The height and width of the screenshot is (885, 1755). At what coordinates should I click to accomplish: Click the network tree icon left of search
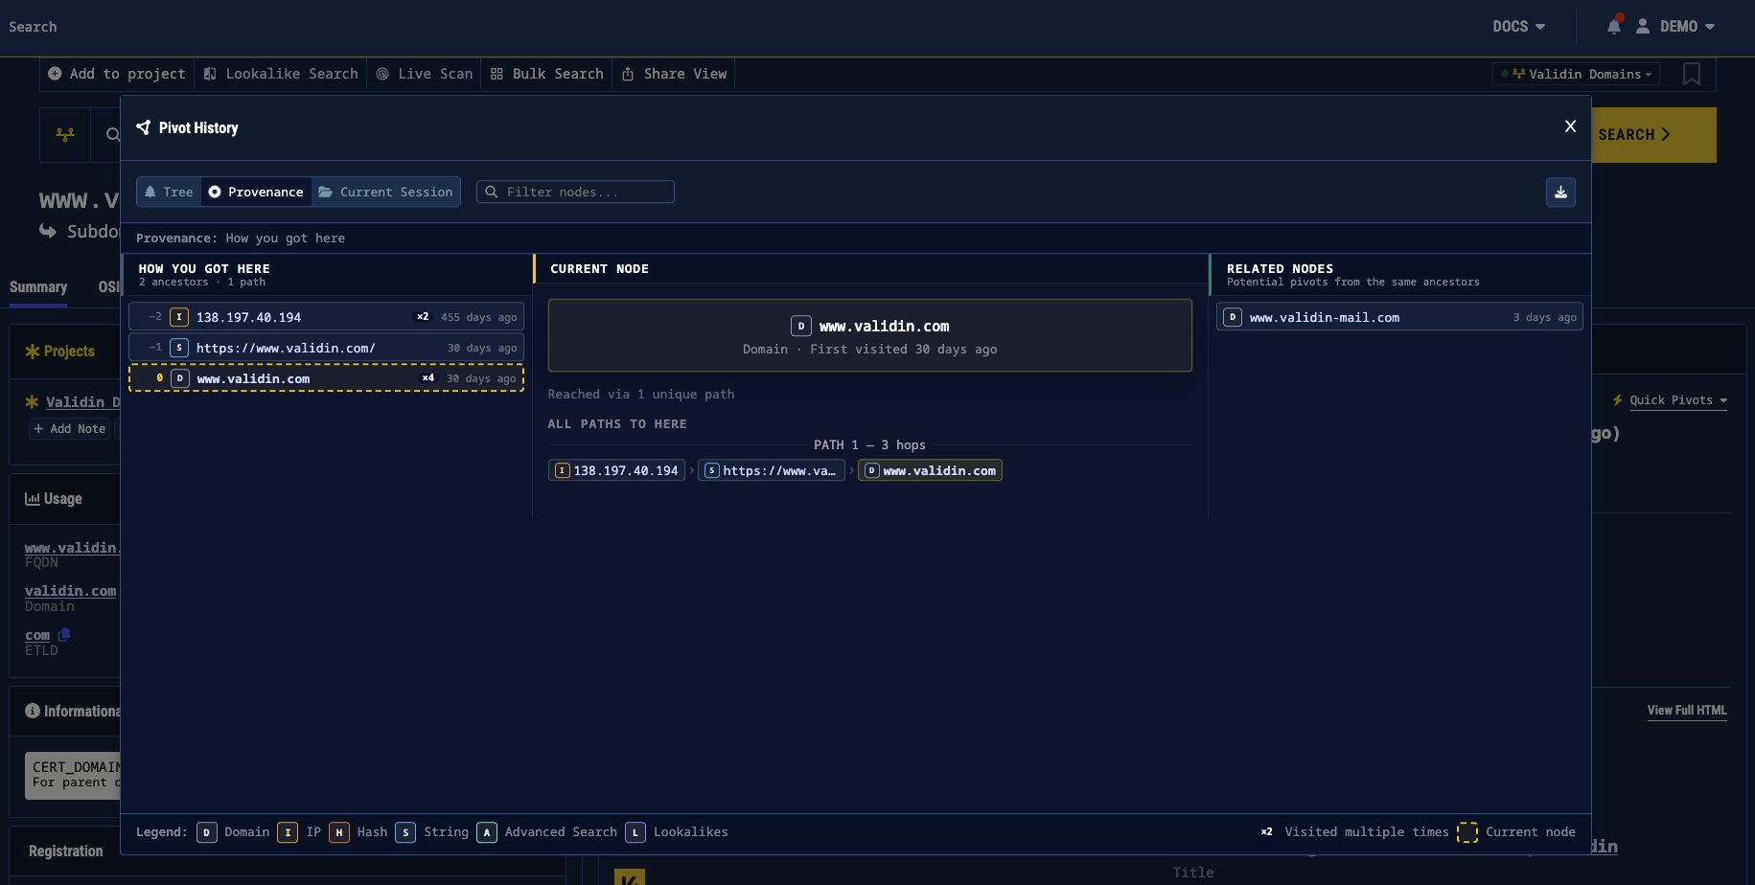pyautogui.click(x=65, y=135)
